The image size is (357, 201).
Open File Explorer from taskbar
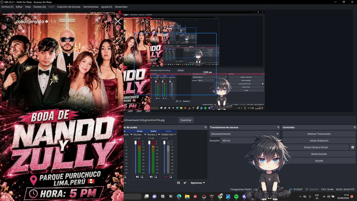[x=187, y=197]
